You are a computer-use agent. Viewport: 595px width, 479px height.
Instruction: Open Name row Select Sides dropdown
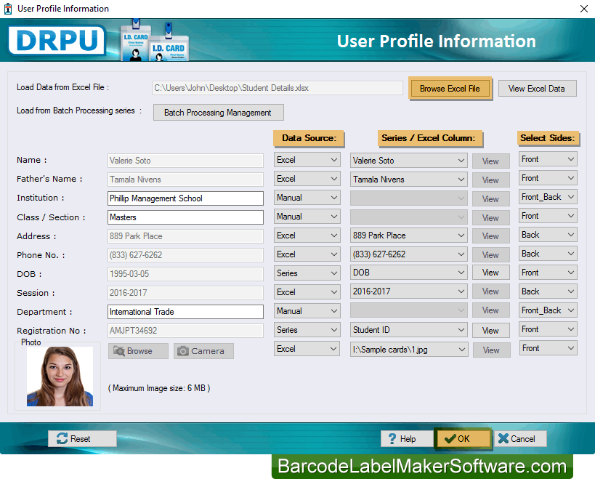548,159
